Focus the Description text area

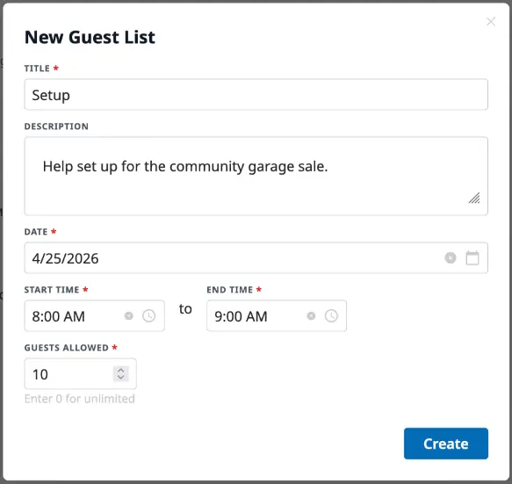pos(256,176)
